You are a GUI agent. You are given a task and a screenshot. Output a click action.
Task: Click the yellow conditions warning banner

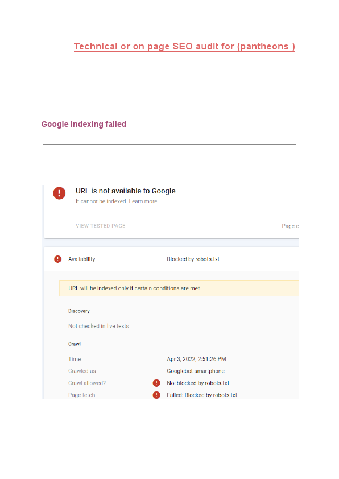(x=171, y=288)
